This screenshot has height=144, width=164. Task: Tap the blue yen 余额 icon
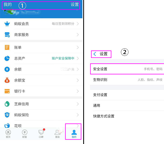pos(7,69)
